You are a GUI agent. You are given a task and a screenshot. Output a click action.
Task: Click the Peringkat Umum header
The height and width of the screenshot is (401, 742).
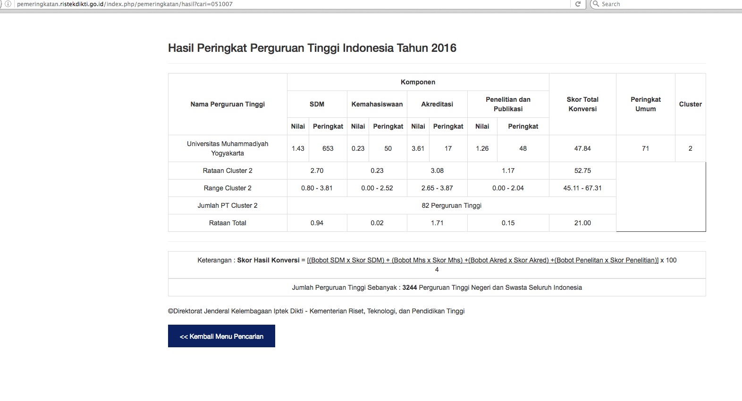pyautogui.click(x=645, y=104)
